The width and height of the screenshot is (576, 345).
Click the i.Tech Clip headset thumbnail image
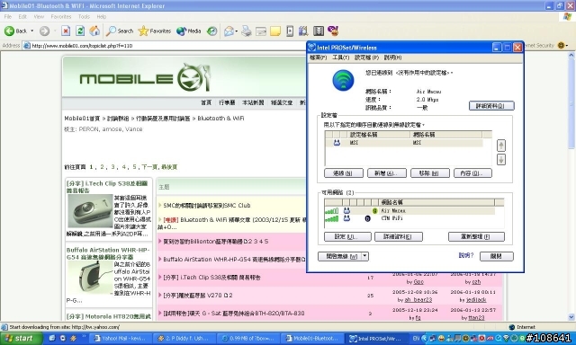(x=90, y=211)
